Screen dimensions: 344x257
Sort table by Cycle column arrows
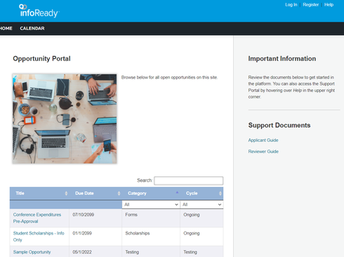point(220,193)
